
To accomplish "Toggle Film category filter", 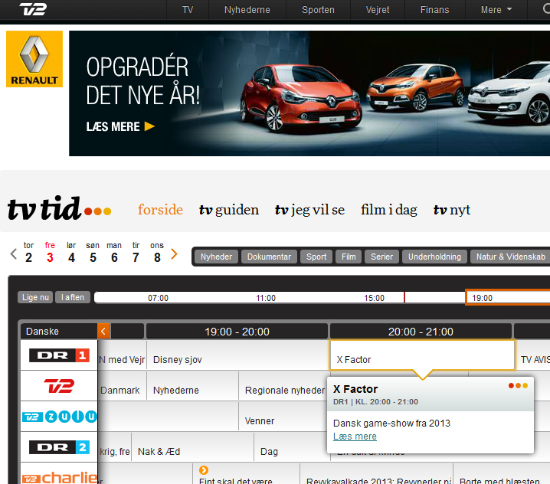I will (x=349, y=257).
